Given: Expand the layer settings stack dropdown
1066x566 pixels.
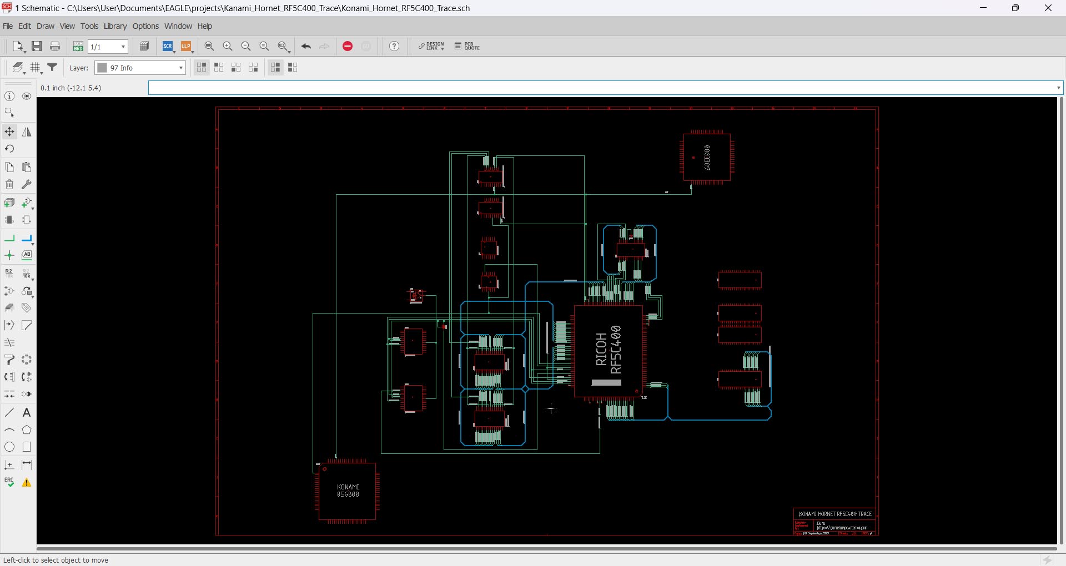Looking at the screenshot, I should [24, 72].
